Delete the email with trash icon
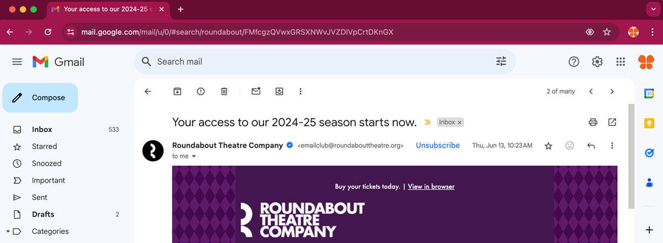This screenshot has width=663, height=243. tap(224, 92)
